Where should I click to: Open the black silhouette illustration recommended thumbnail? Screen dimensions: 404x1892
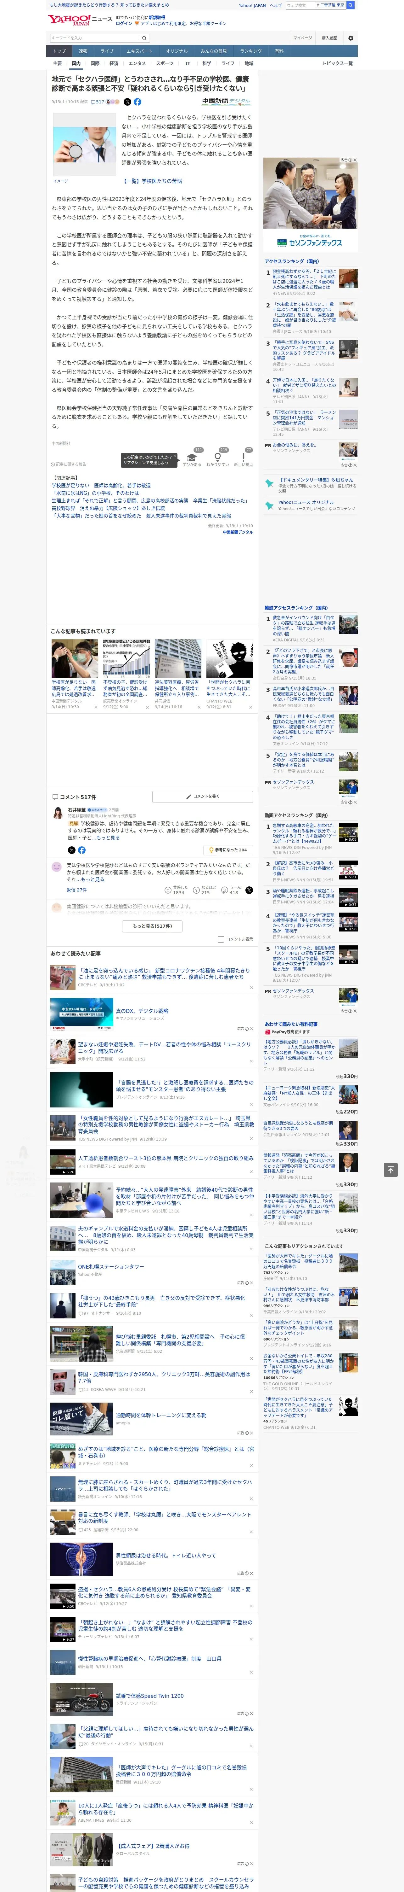tap(229, 658)
